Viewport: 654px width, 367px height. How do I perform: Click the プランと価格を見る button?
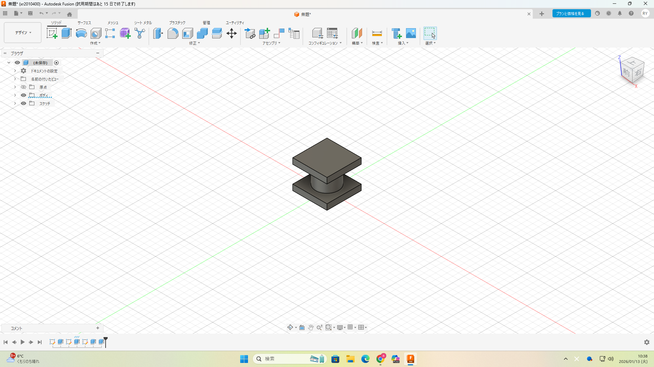pyautogui.click(x=571, y=14)
